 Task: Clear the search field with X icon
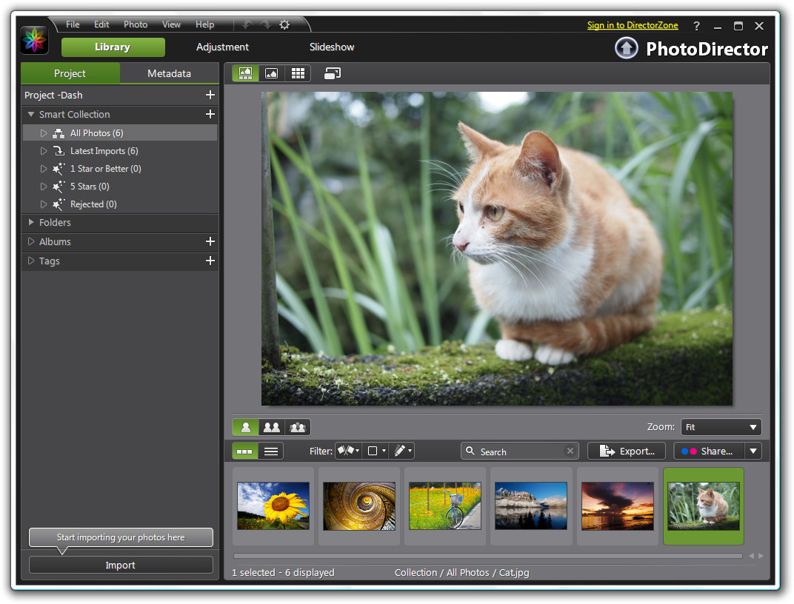(x=570, y=451)
